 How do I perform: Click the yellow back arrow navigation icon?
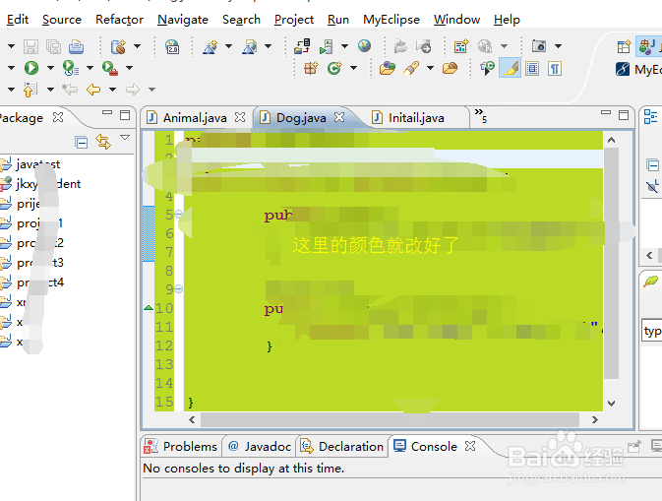[x=93, y=90]
